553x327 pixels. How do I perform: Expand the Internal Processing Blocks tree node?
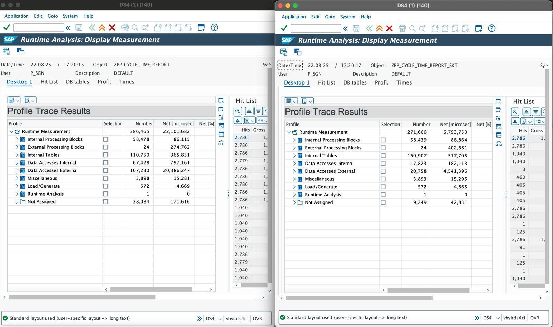[17, 139]
